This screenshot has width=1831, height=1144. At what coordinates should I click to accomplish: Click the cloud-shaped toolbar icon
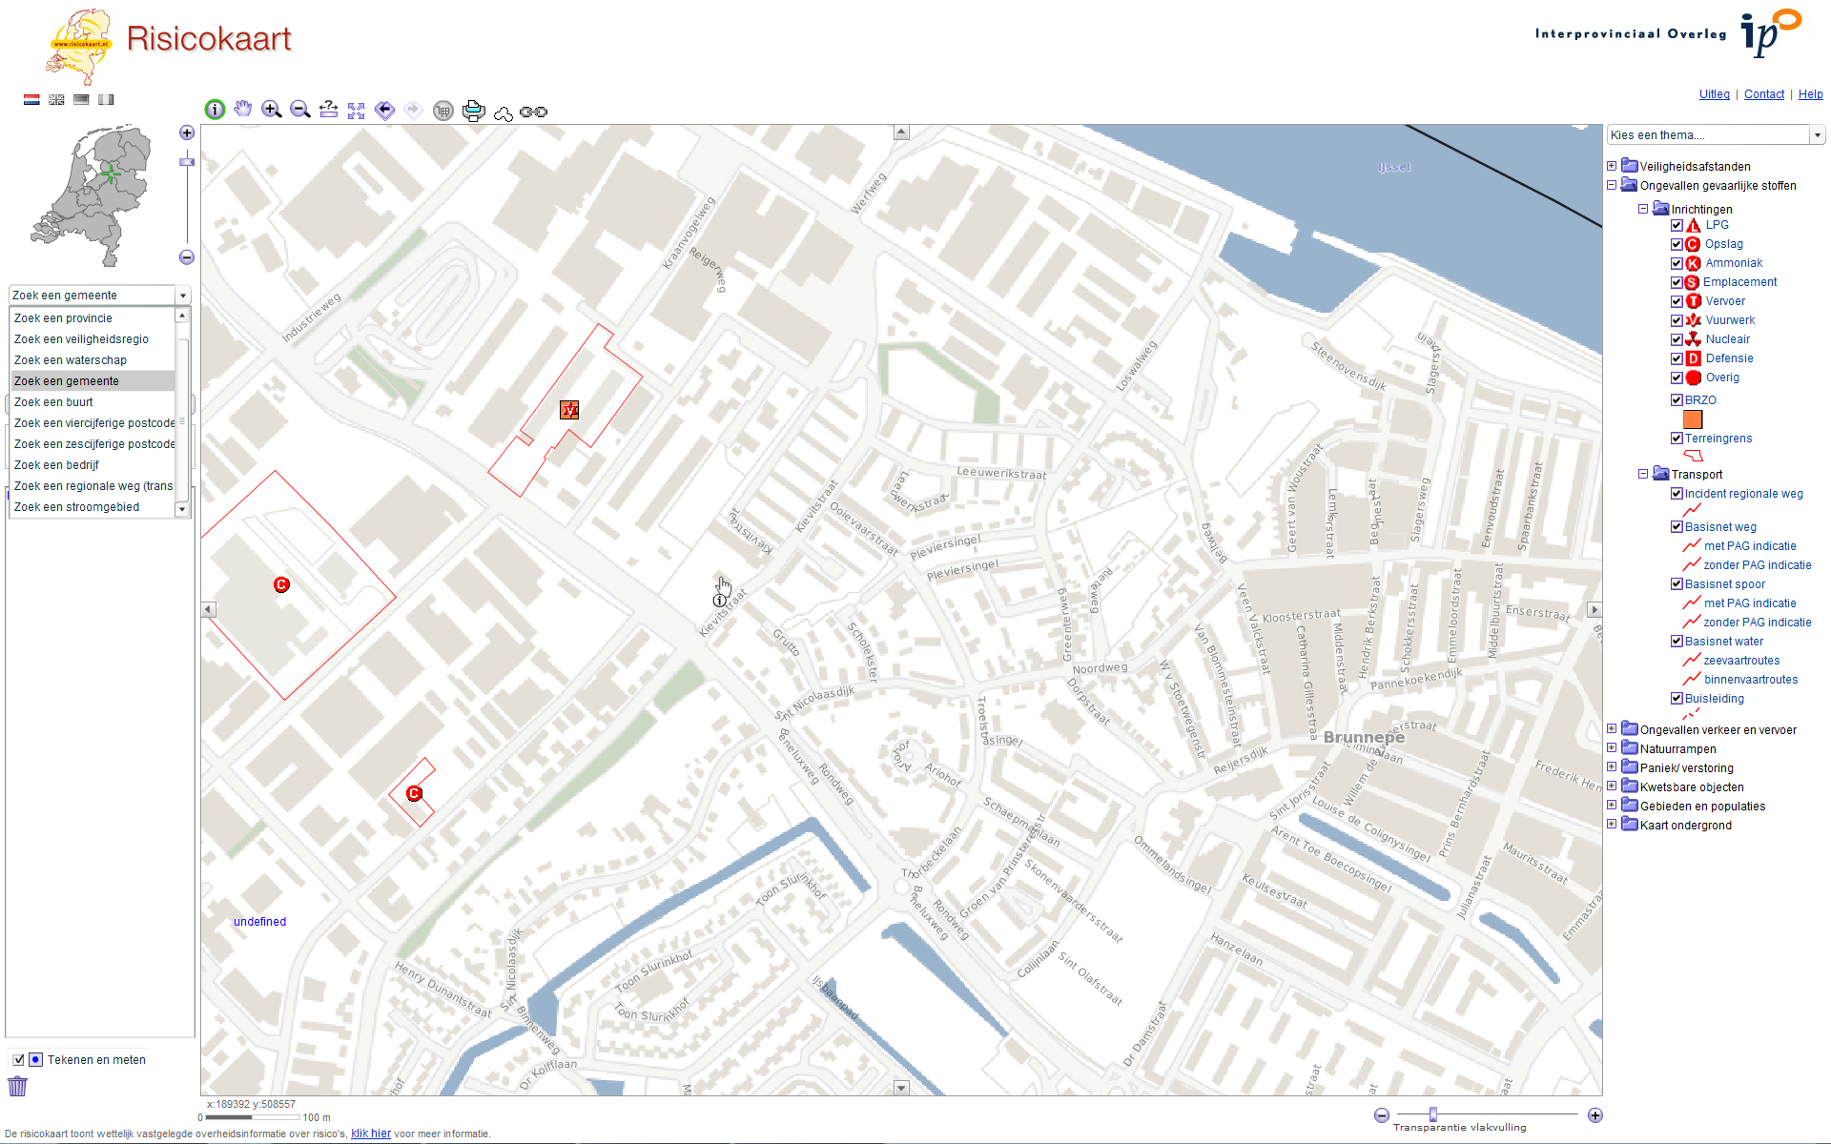pos(504,113)
